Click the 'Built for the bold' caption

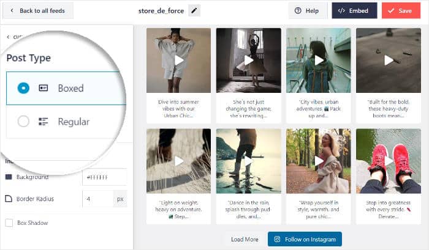click(x=389, y=109)
